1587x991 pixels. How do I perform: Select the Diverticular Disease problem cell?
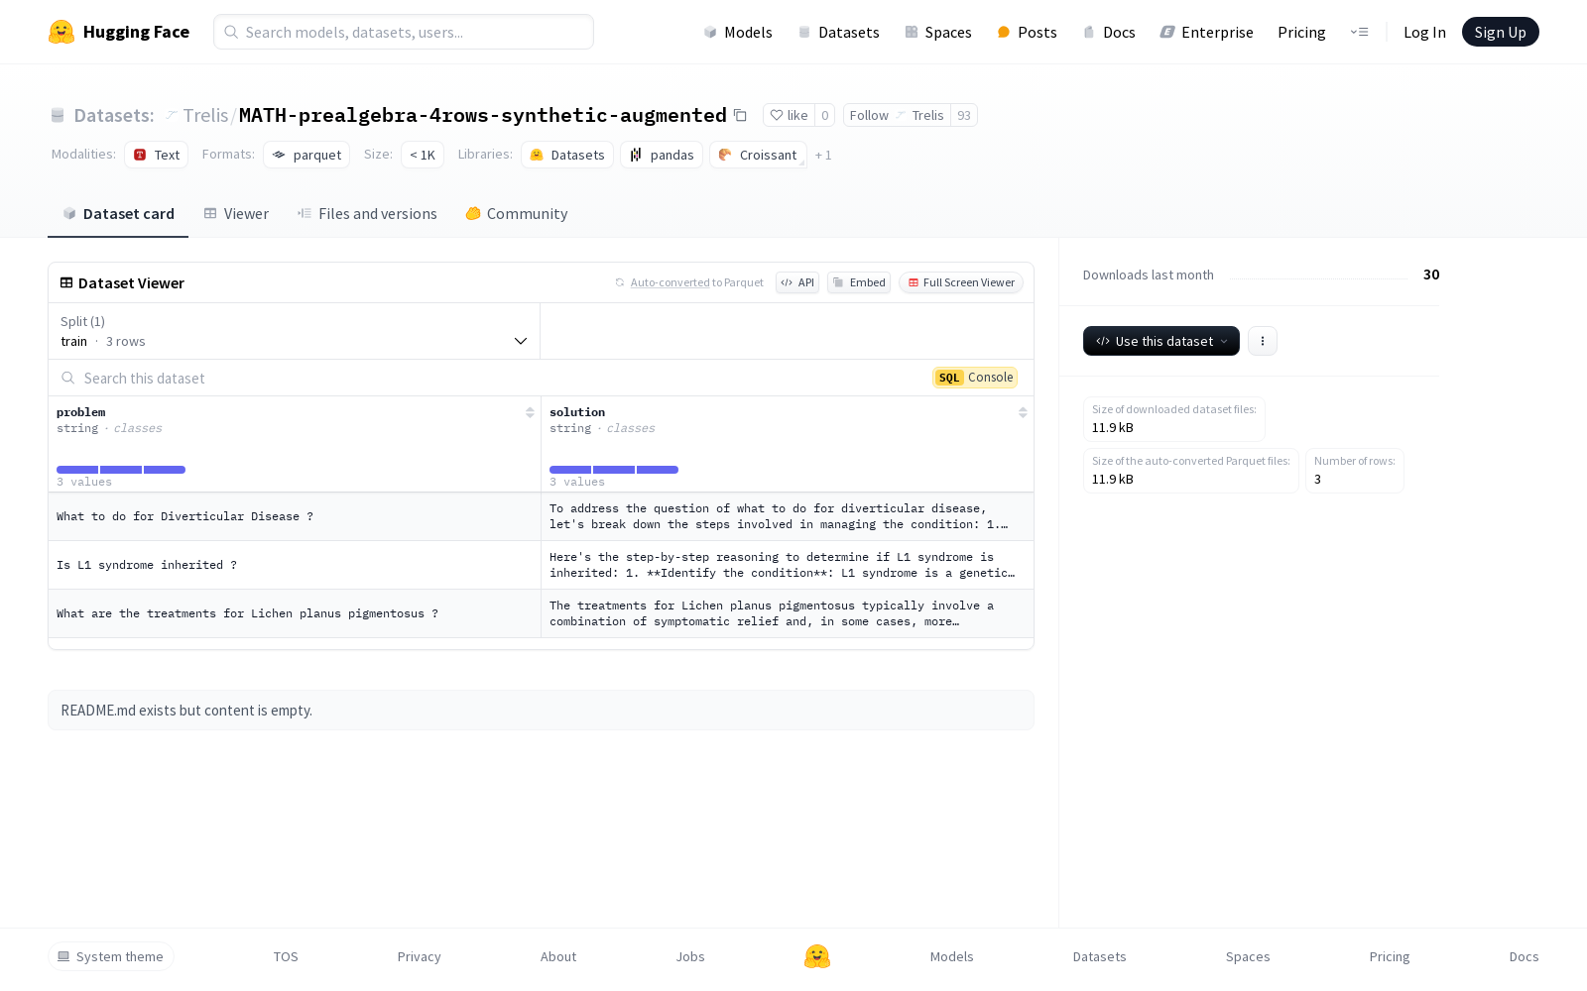click(x=295, y=516)
